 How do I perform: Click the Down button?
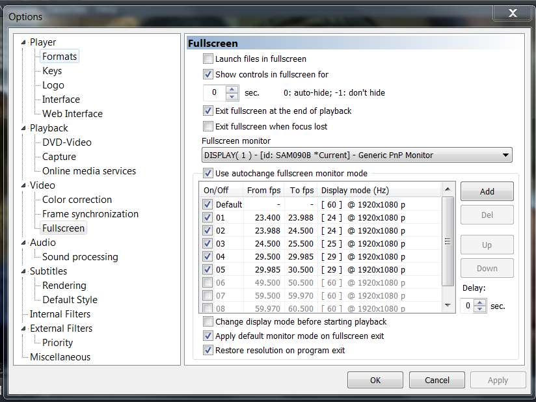tap(487, 269)
